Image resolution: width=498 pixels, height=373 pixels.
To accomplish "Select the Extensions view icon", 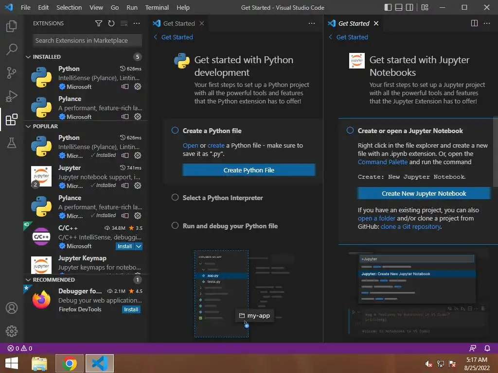I will [12, 119].
